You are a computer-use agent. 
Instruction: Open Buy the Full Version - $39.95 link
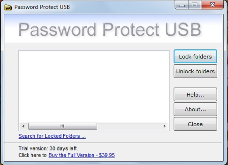pyautogui.click(x=81, y=155)
